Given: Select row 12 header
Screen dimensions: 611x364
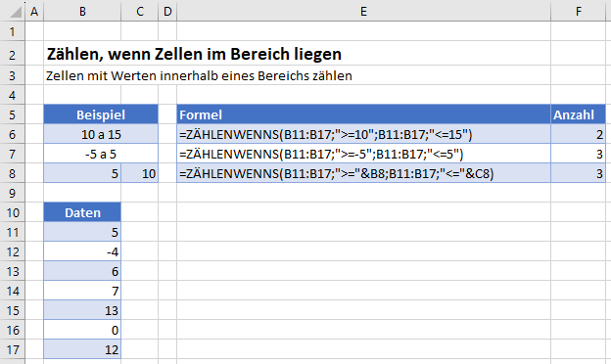Looking at the screenshot, I should pyautogui.click(x=13, y=251).
